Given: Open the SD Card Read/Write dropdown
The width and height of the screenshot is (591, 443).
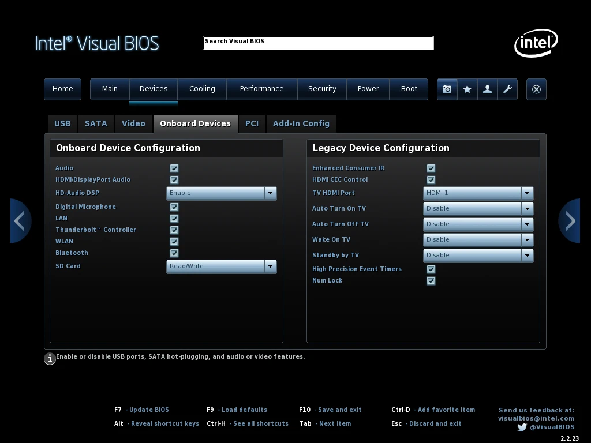Looking at the screenshot, I should [x=270, y=266].
